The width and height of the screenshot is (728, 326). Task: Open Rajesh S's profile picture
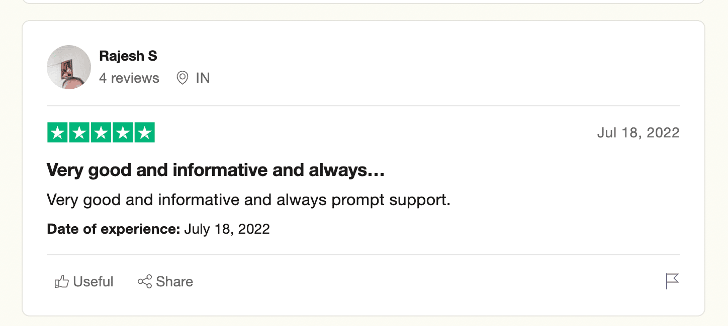pos(69,67)
